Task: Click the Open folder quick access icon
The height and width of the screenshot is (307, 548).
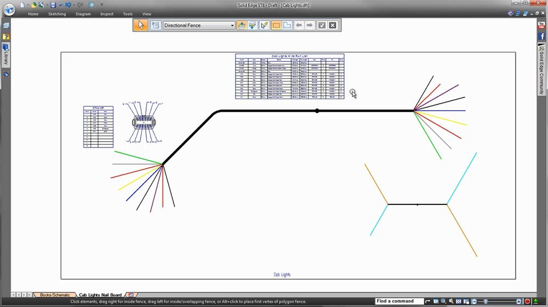Action: pos(33,5)
